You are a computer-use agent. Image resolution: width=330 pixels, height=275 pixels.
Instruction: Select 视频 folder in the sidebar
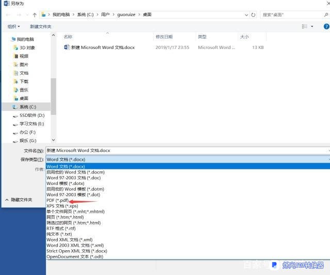coord(24,56)
